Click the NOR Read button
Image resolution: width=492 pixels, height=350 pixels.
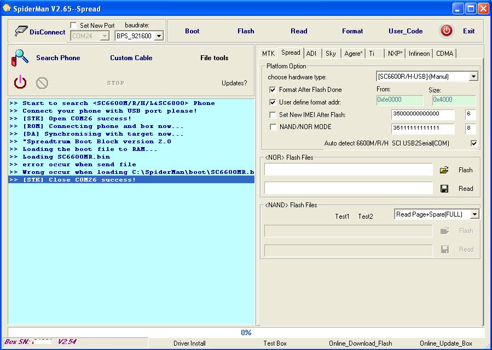pyautogui.click(x=466, y=189)
